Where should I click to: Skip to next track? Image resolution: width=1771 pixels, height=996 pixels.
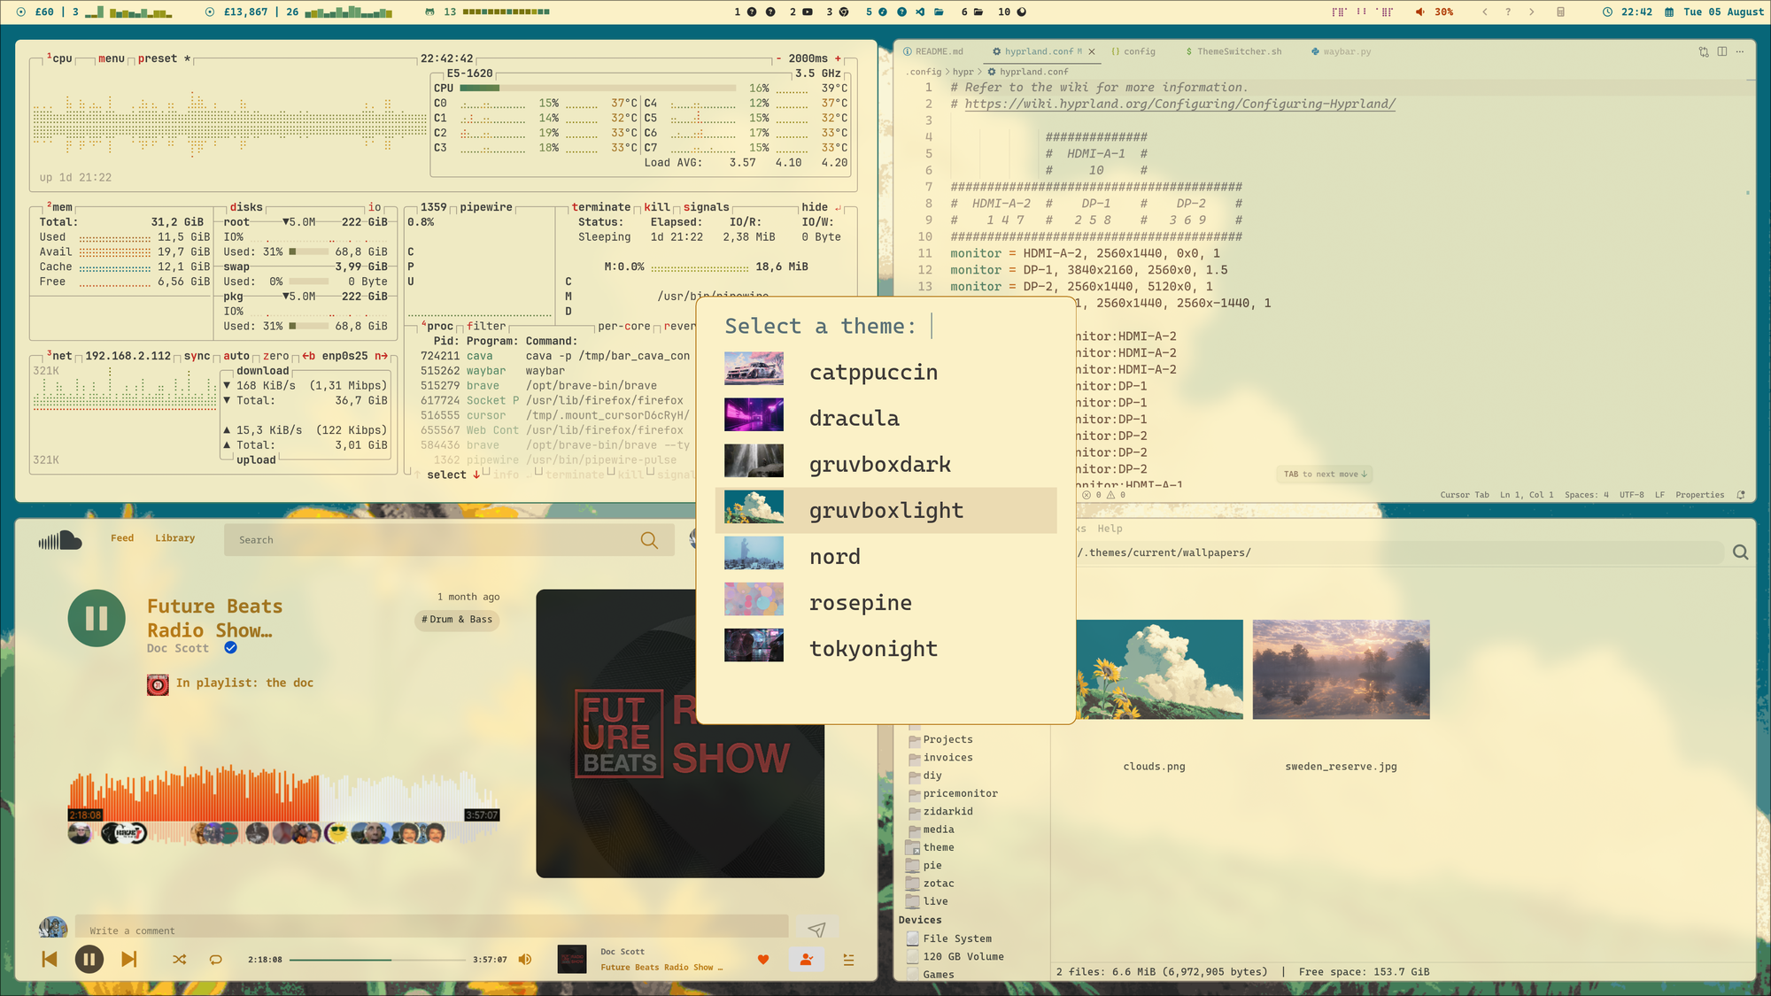pos(129,960)
